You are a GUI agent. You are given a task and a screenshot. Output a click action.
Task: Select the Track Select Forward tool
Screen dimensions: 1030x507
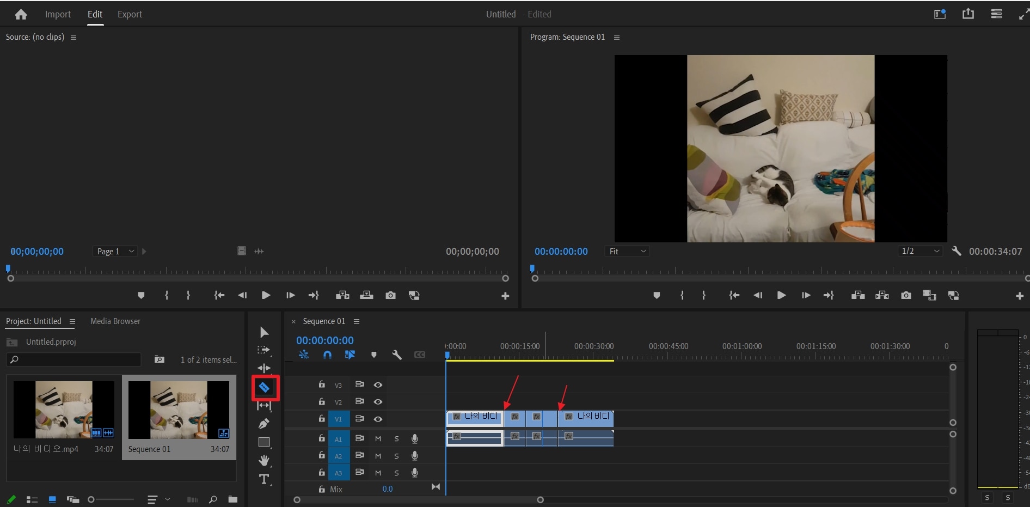pos(264,350)
